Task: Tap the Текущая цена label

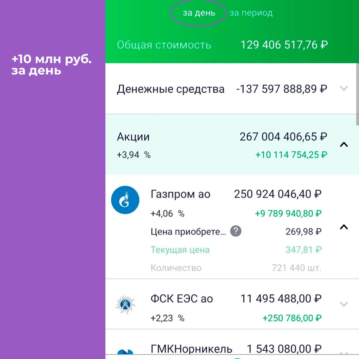Action: [180, 250]
